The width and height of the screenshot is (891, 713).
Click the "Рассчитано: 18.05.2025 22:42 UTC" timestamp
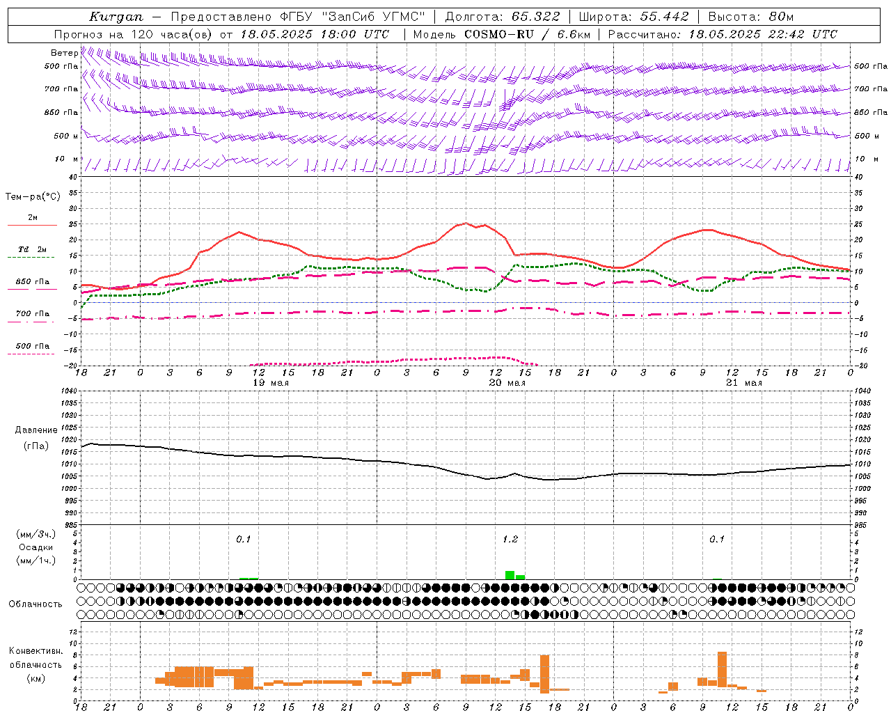[722, 34]
